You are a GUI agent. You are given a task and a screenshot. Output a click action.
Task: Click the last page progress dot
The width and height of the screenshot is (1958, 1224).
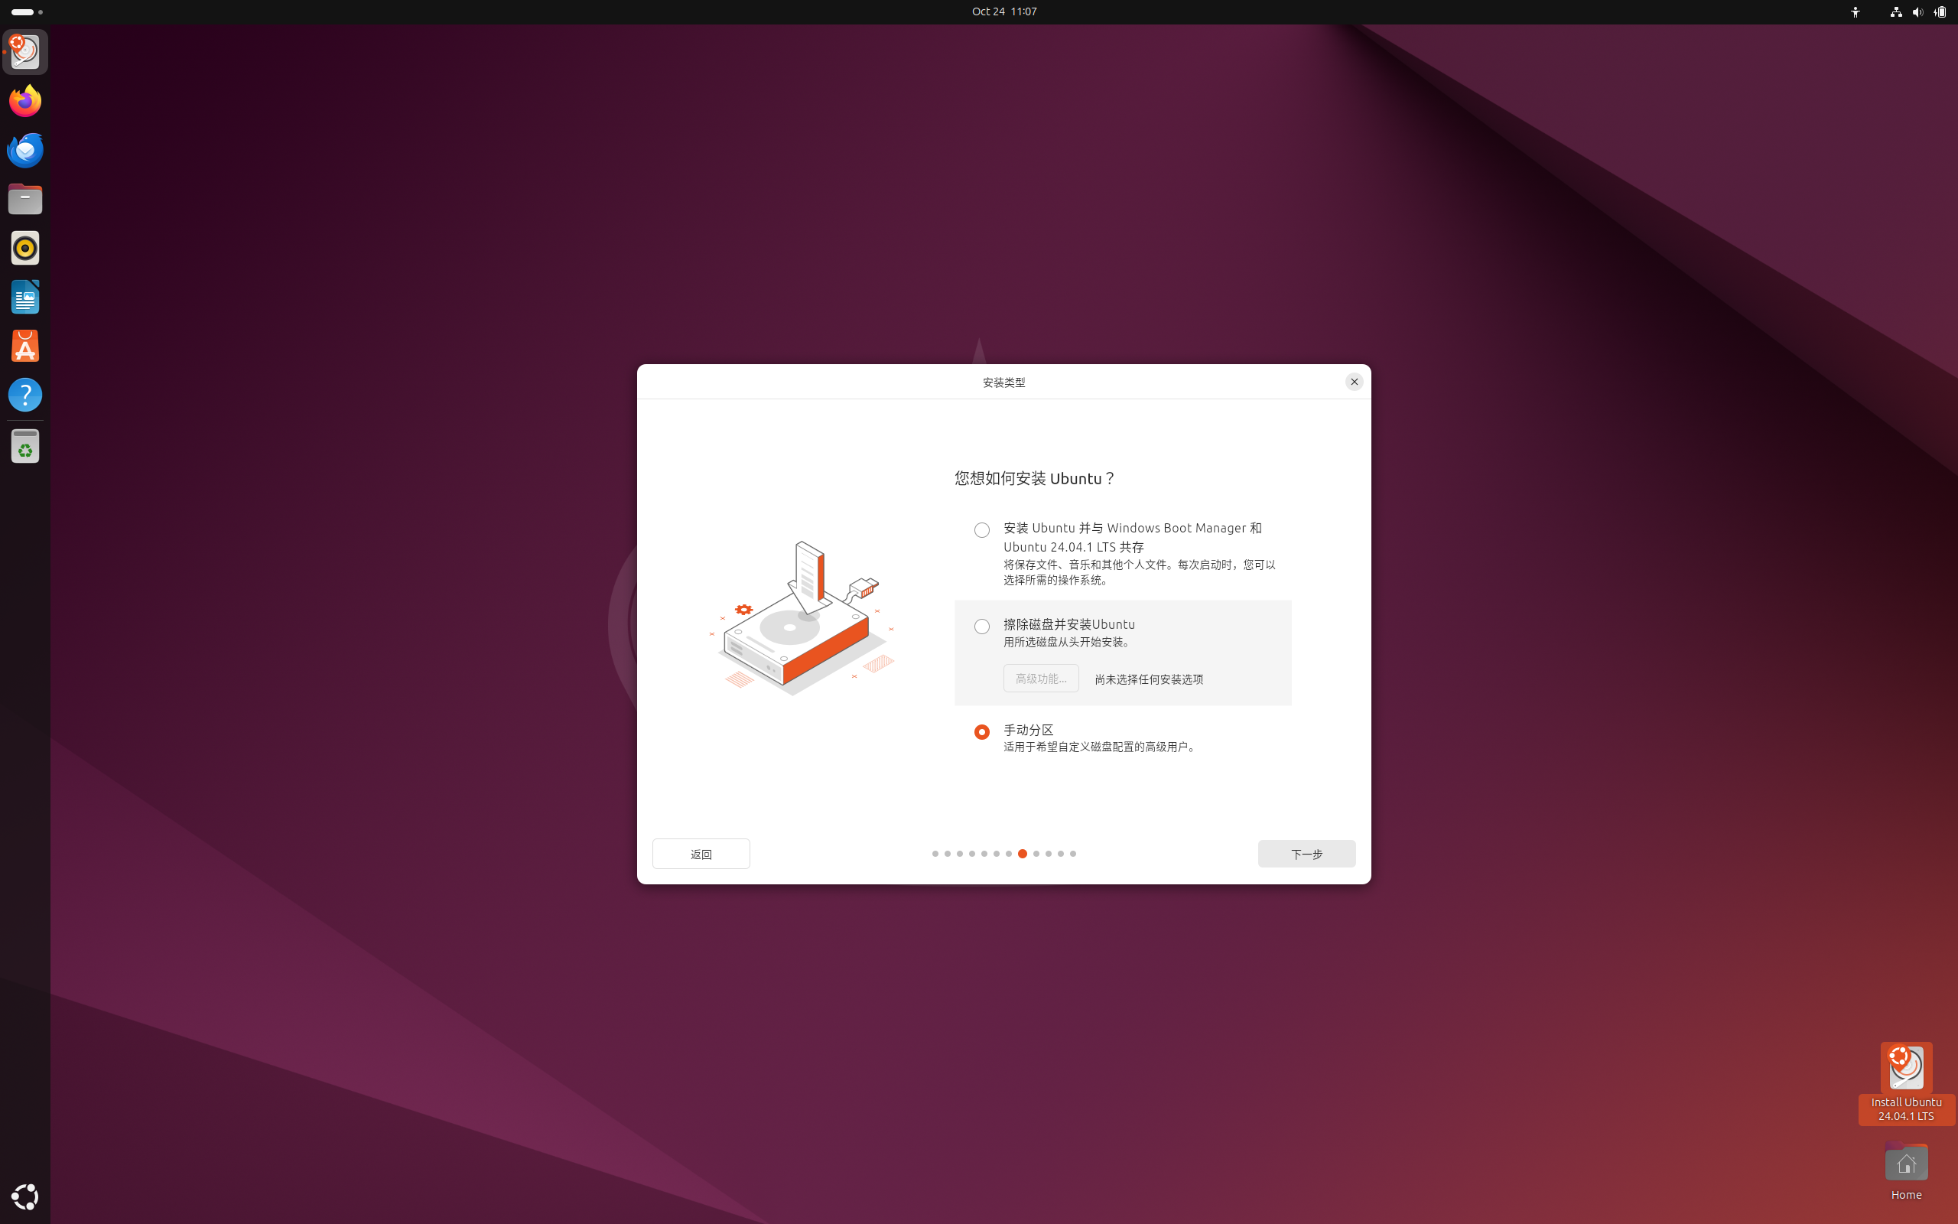tap(1073, 853)
